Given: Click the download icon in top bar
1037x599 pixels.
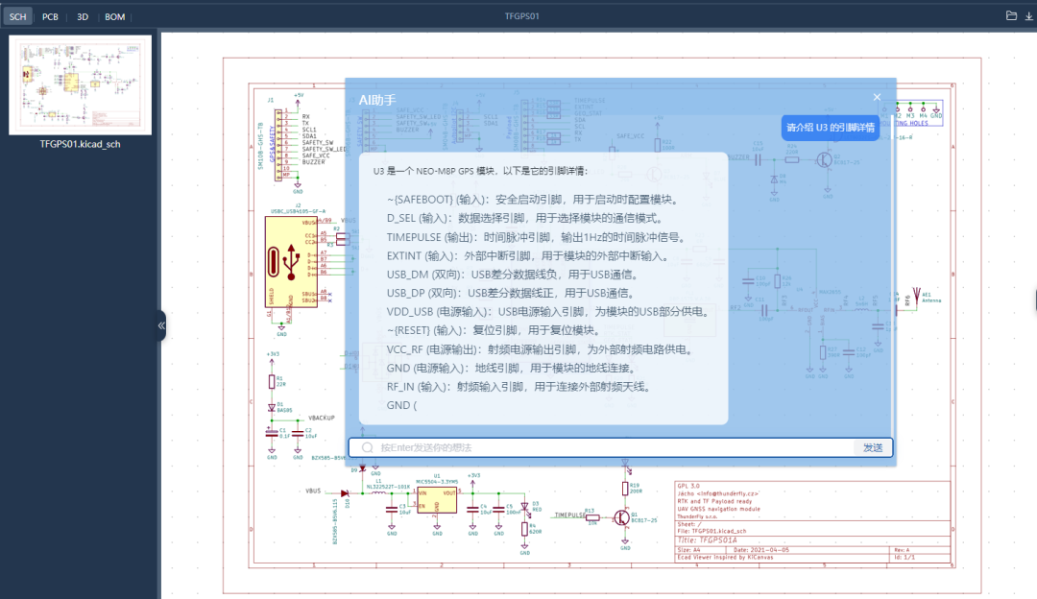Looking at the screenshot, I should click(1029, 16).
